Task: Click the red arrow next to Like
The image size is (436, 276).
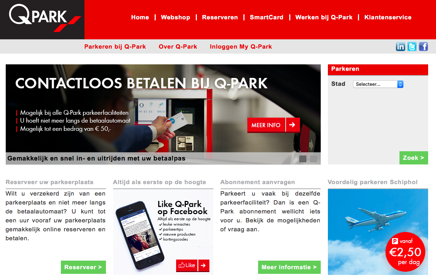Action: pos(203,265)
